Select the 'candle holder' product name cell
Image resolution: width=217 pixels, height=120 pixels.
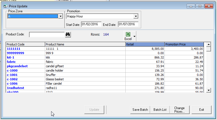pos(85,70)
